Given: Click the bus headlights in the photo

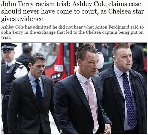Looking at the screenshot, I should click(x=56, y=76).
